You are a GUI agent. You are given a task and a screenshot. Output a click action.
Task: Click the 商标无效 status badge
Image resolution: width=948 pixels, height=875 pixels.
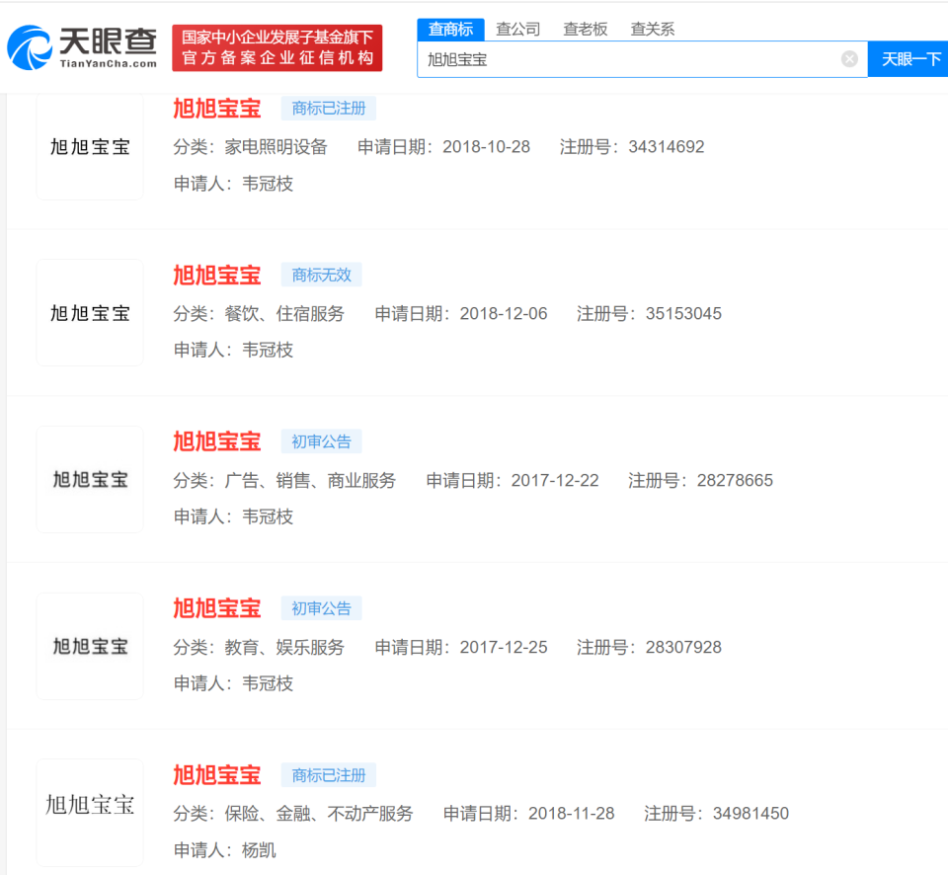(320, 275)
